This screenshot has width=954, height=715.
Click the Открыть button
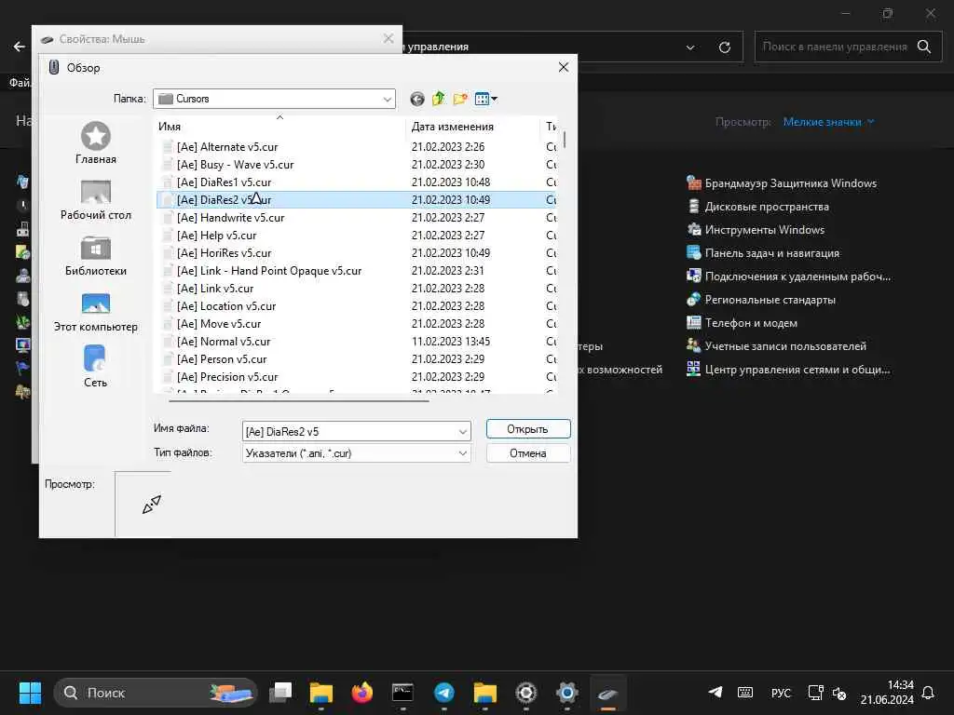(528, 429)
